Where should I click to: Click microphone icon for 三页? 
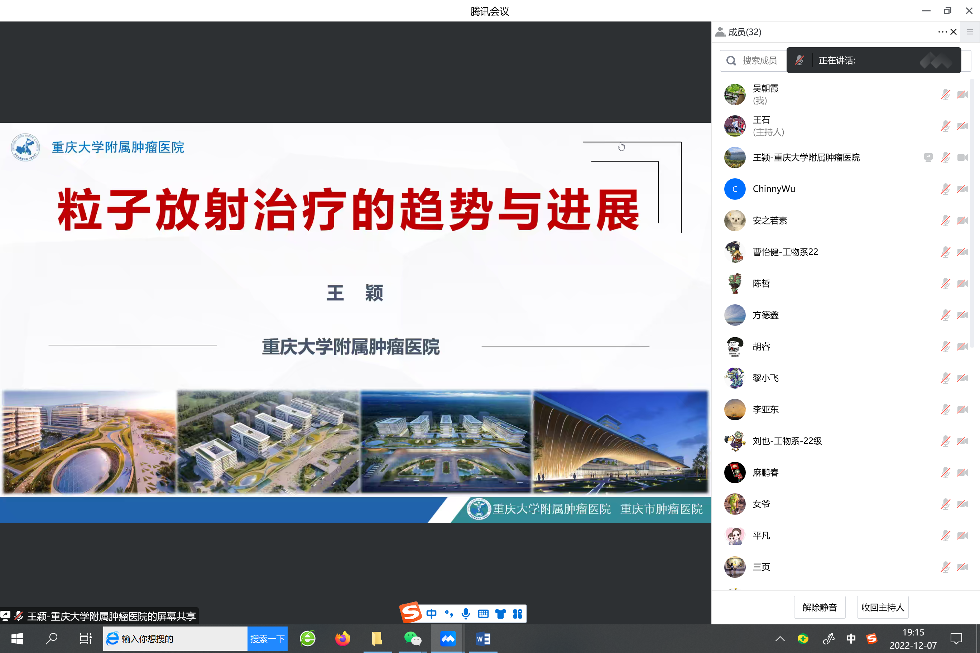(945, 567)
